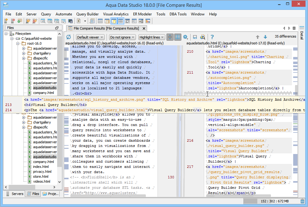Open the Highlight lines dropdown
Screen dimensions: 308x207
(151, 37)
